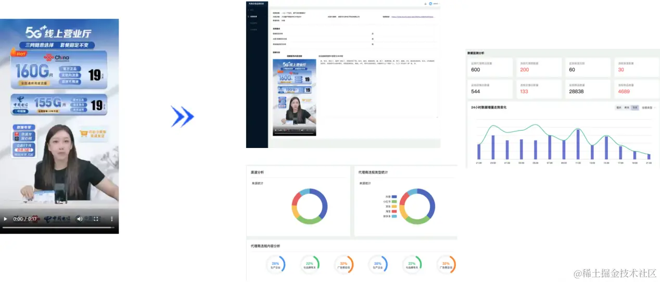Select the 昨天 time-range tab
The width and height of the screenshot is (660, 282).
(627, 108)
